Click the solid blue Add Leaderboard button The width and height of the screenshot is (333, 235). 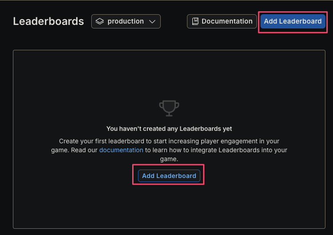click(292, 21)
